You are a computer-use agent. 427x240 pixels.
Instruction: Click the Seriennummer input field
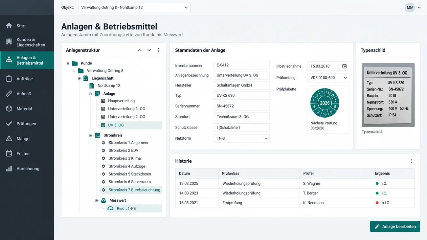click(x=241, y=106)
